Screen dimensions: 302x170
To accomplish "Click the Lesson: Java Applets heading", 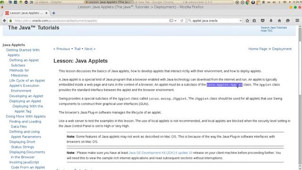I will 81,61.
